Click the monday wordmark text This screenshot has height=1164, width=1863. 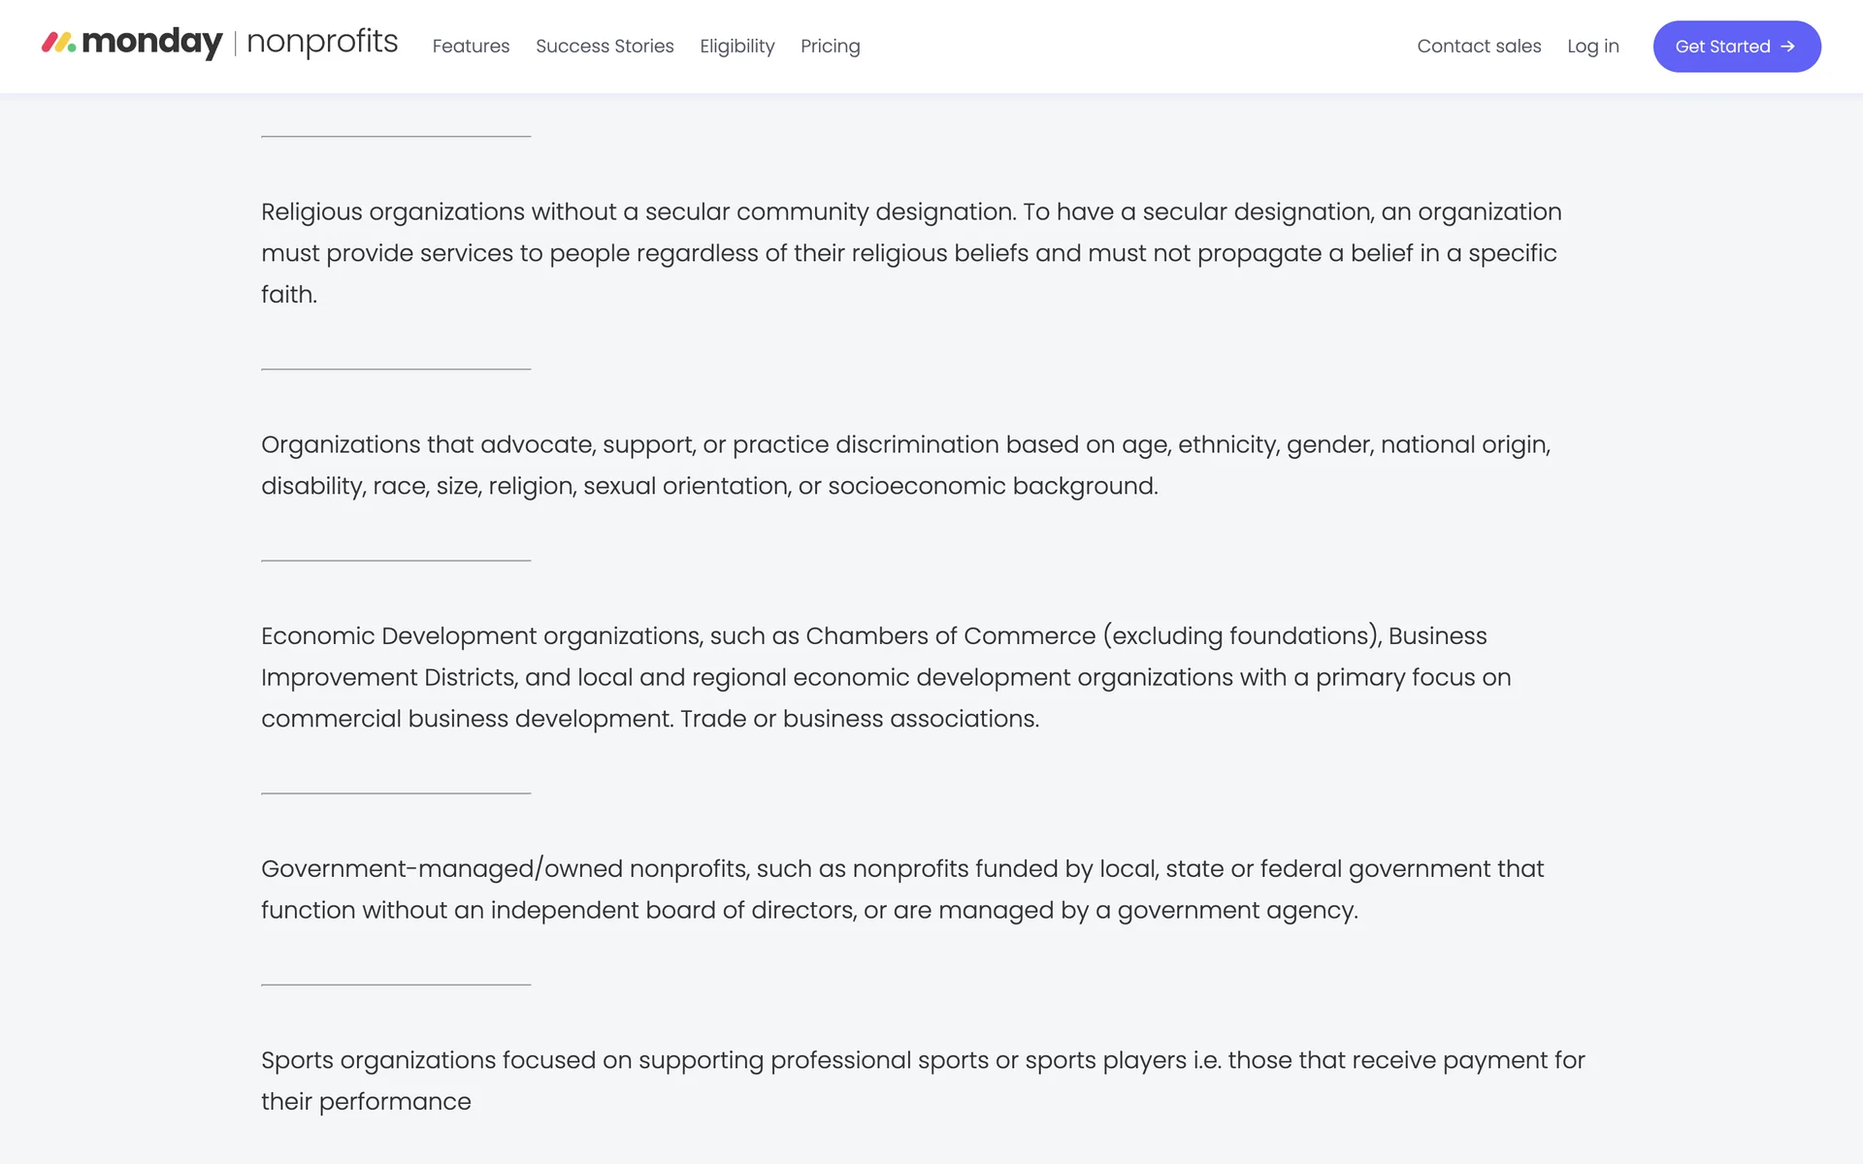point(152,43)
